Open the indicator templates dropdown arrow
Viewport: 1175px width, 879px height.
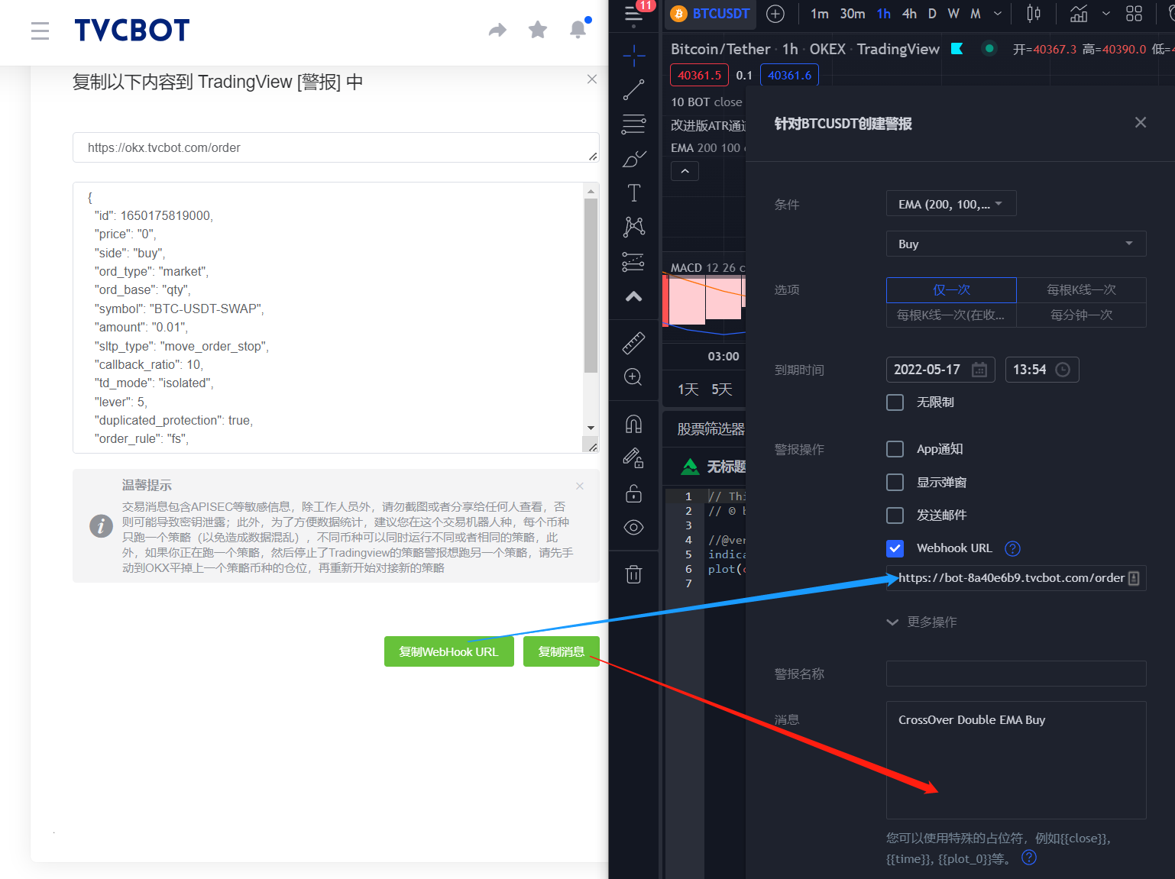pyautogui.click(x=1105, y=14)
